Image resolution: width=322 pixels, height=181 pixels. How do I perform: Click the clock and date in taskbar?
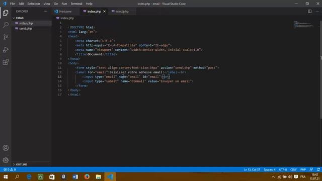315,176
